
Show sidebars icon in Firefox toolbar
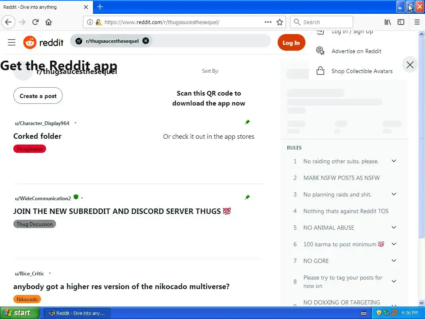pyautogui.click(x=401, y=22)
